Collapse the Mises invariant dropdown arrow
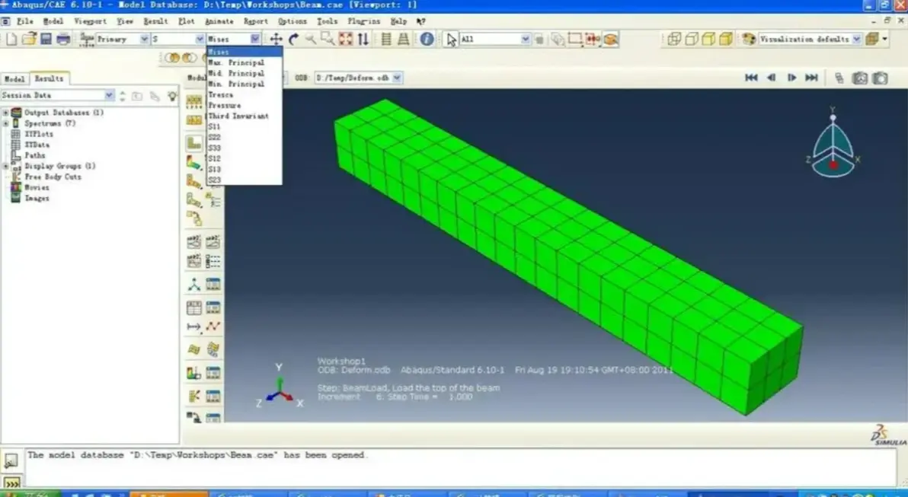This screenshot has height=497, width=908. coord(255,39)
